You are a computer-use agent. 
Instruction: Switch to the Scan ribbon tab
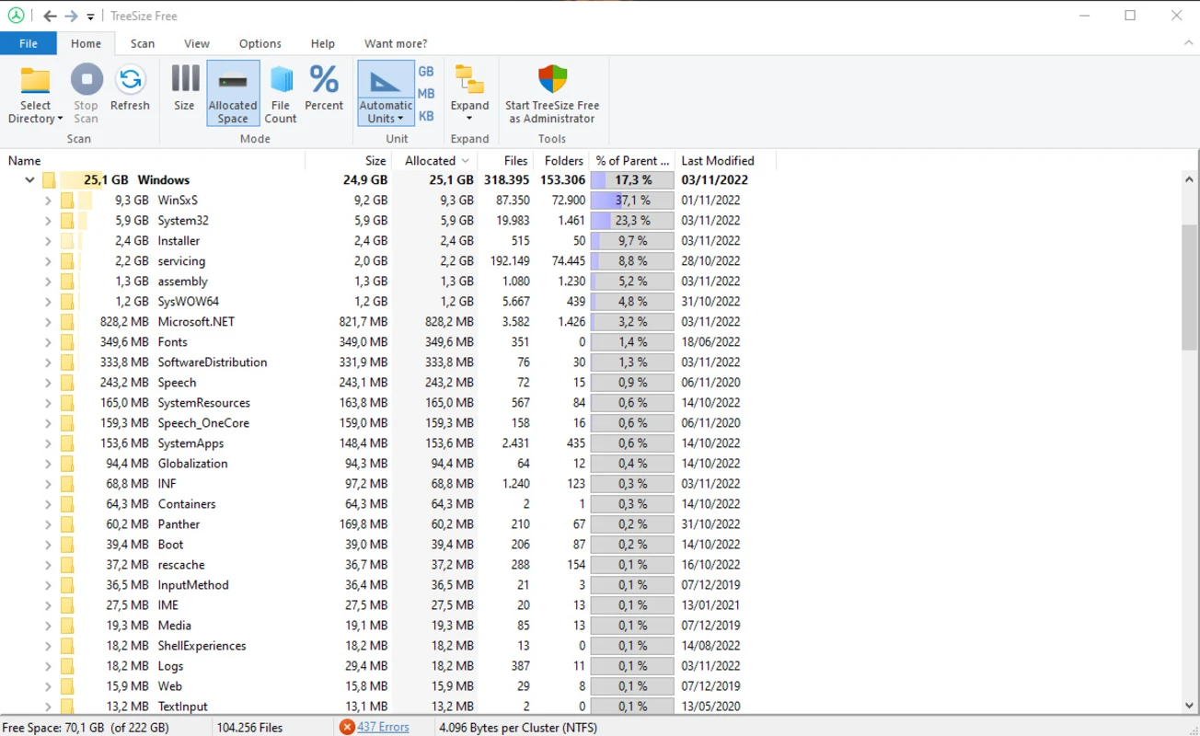coord(143,43)
